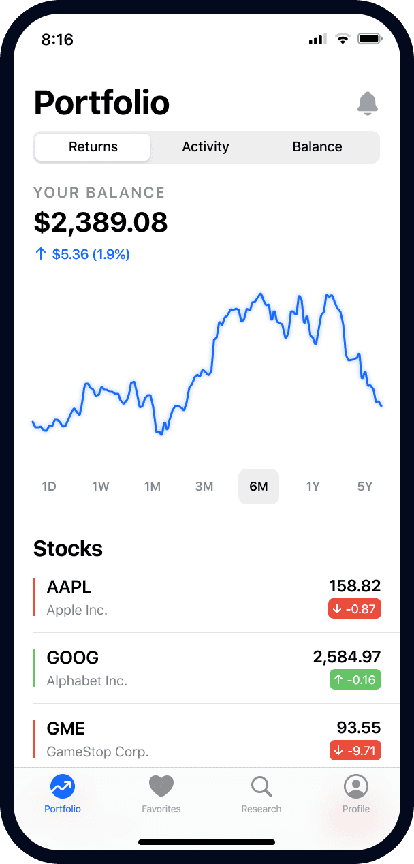Open Favorites using the heart icon
414x864 pixels.
[161, 787]
